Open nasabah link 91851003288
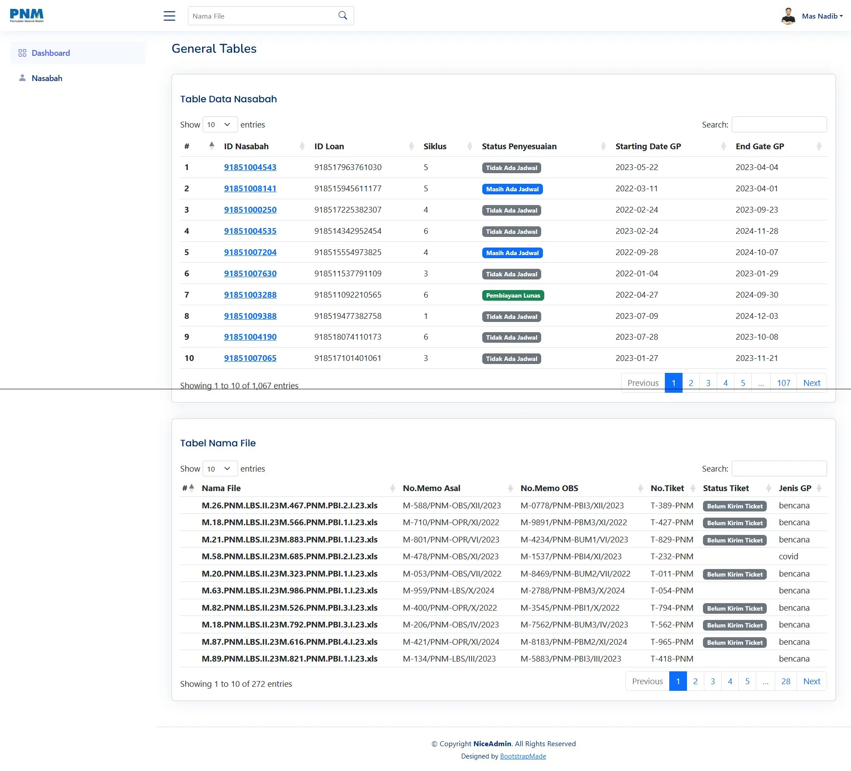Screen dimensions: 851x771 250,294
